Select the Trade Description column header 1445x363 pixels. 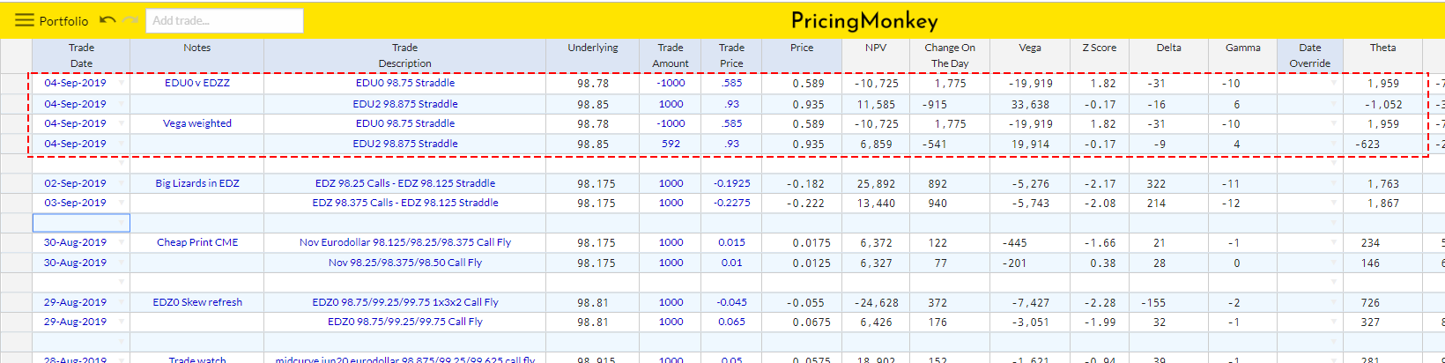pyautogui.click(x=404, y=56)
